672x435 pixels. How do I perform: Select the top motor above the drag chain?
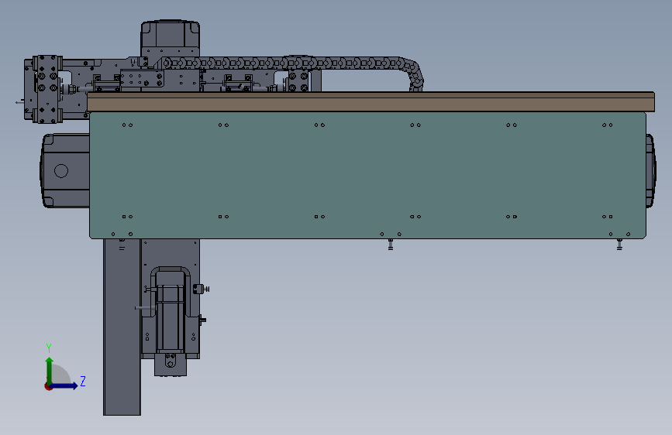tap(171, 38)
